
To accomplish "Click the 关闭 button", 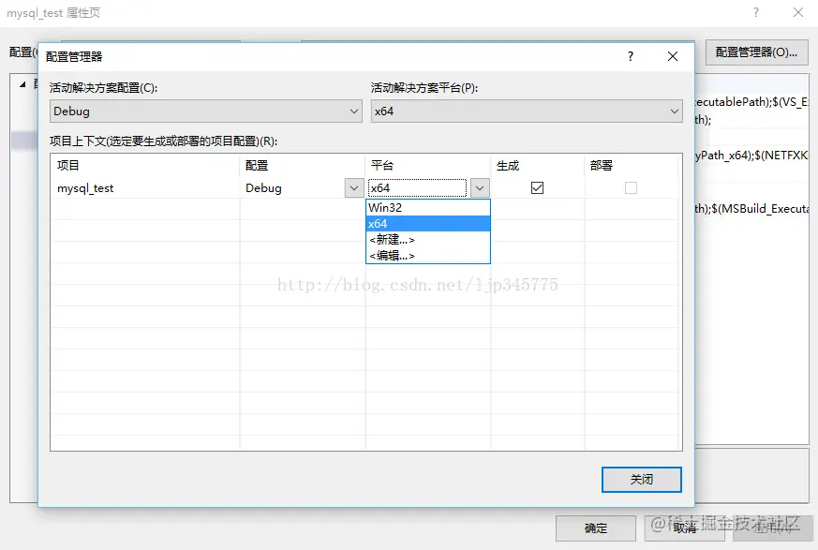I will [641, 479].
